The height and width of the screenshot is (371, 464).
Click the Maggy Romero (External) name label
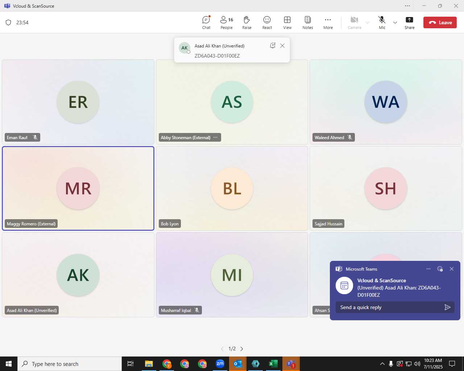point(31,224)
